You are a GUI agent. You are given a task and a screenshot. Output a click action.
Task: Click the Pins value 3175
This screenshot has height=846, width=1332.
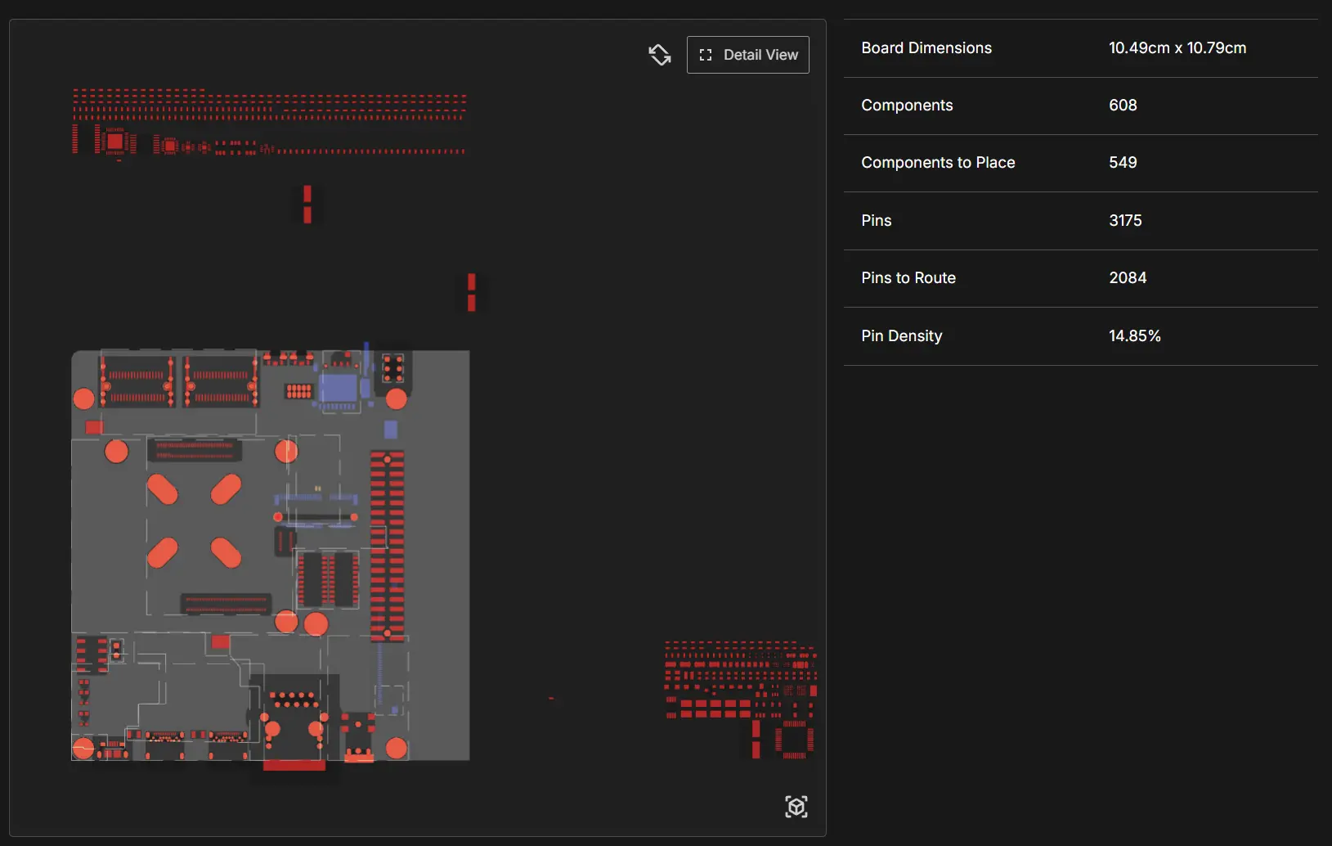click(x=1124, y=221)
